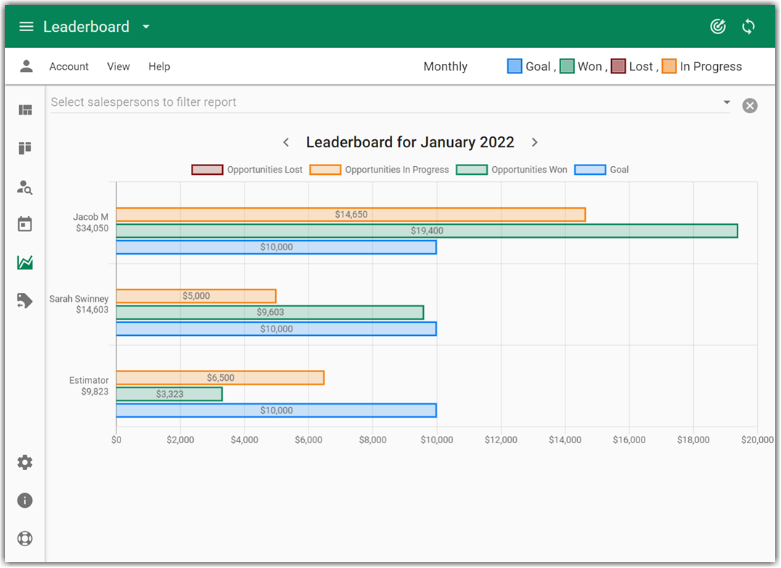Viewport: 781px width, 568px height.
Task: Open the support lifebuoy icon in sidebar
Action: tap(25, 539)
